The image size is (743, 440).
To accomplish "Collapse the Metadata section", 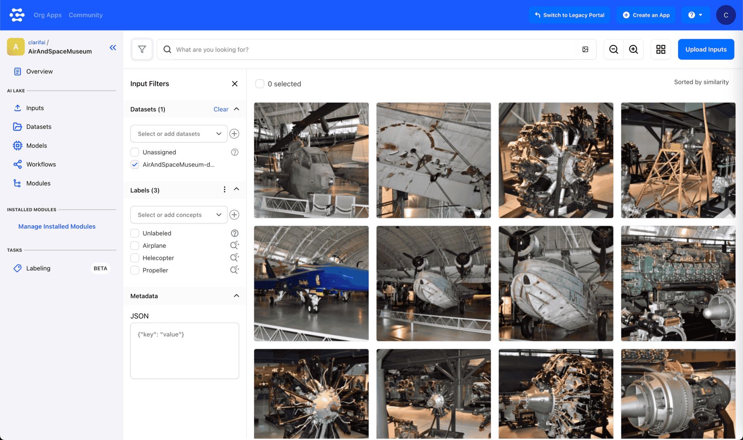I will [x=236, y=296].
